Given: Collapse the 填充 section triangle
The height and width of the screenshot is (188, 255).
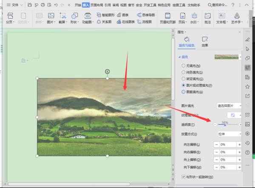Looking at the screenshot, I should point(179,57).
